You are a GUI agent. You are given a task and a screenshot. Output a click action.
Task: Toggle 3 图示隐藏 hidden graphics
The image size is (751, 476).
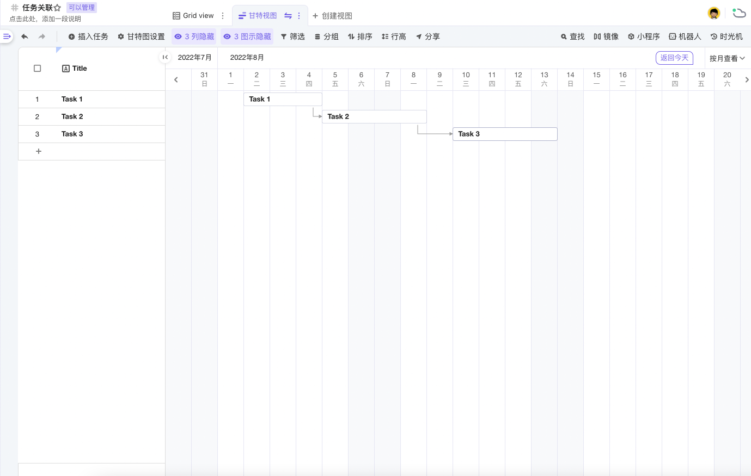[247, 36]
